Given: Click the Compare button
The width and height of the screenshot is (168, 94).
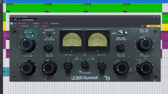Looking at the screenshot, I should [25, 26].
